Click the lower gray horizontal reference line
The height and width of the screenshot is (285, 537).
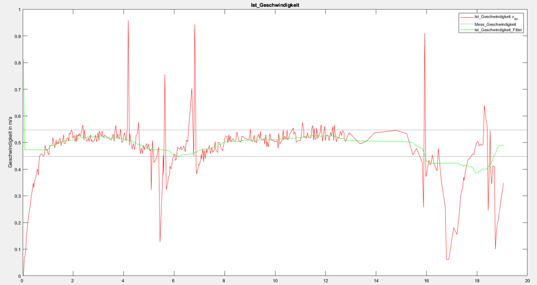[x=268, y=156]
